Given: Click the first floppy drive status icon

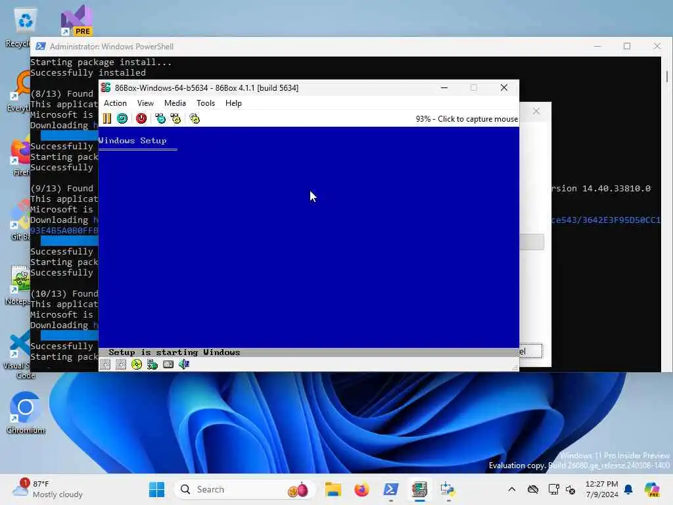Looking at the screenshot, I should [105, 364].
